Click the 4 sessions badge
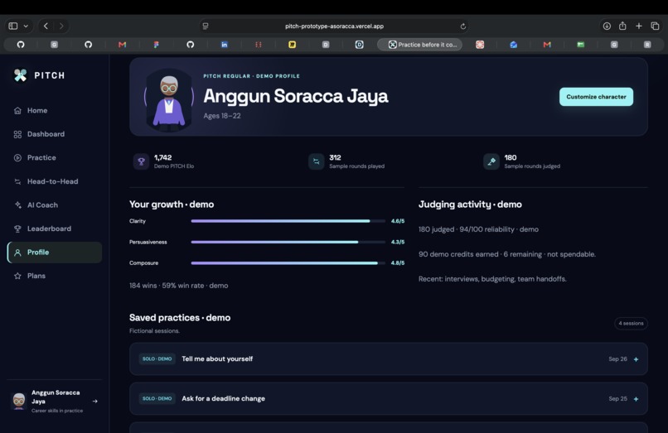This screenshot has width=668, height=433. [x=631, y=323]
